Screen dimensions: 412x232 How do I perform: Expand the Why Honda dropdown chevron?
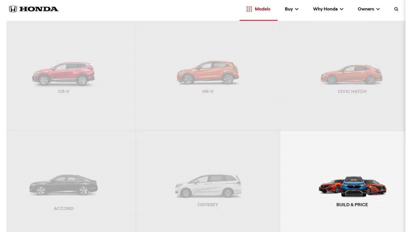coord(341,9)
